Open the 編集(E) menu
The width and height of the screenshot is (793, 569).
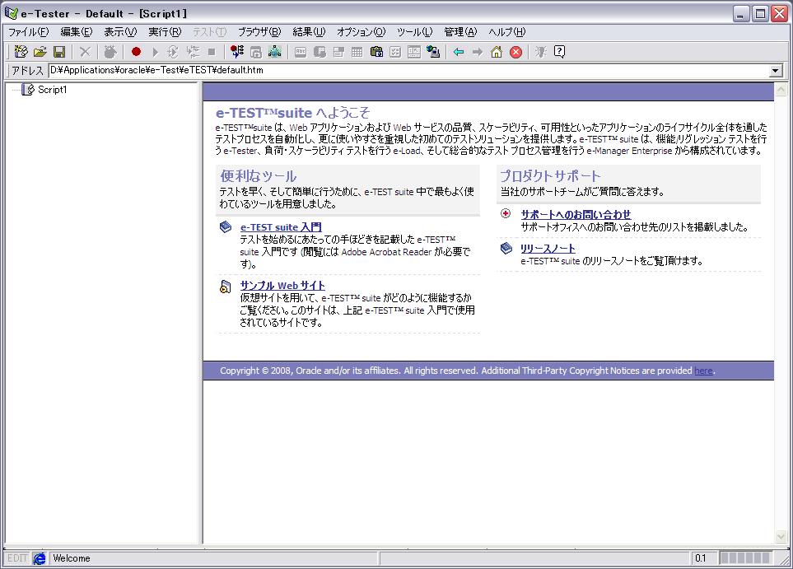coord(77,32)
